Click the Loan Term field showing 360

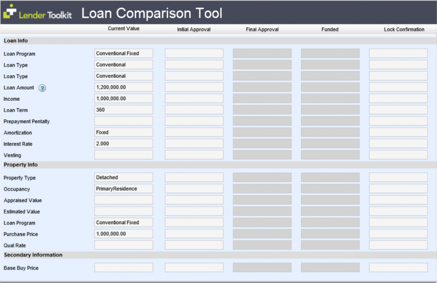point(123,109)
